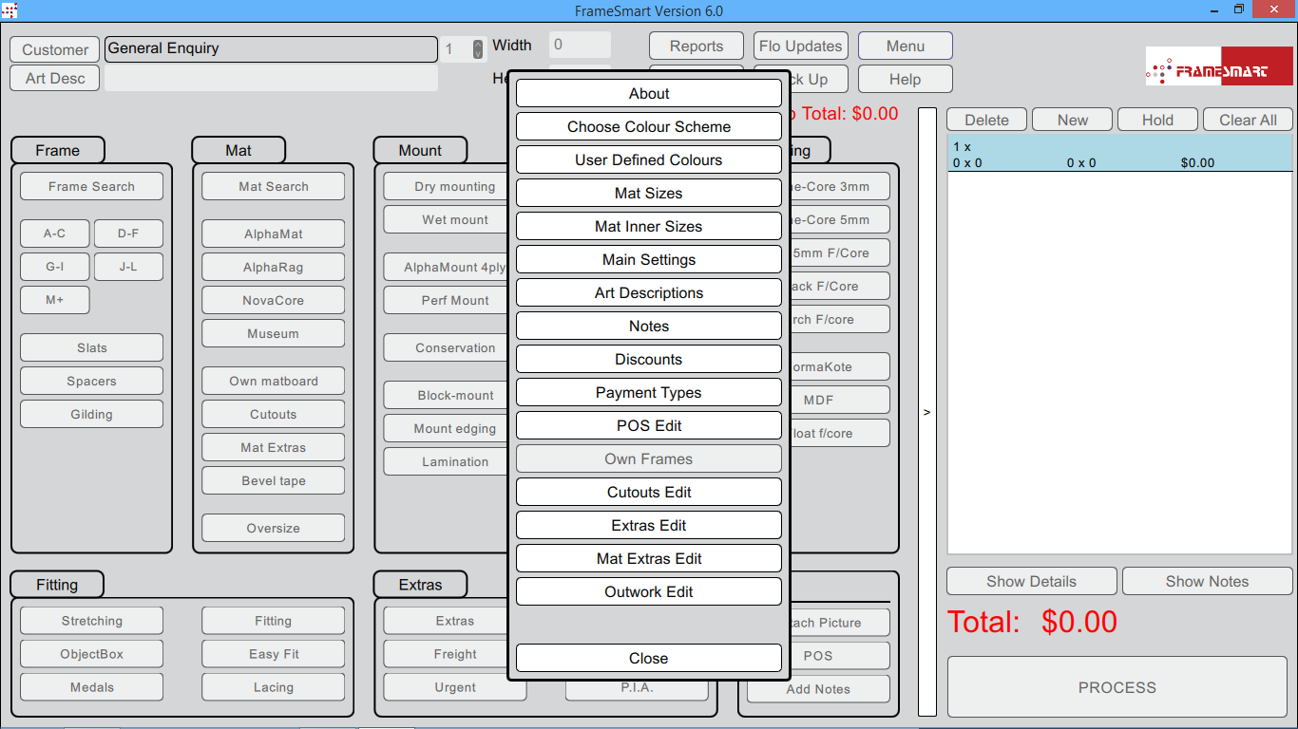Click the Stretching button

91,621
